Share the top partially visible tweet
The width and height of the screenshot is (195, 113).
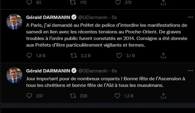[163, 3]
